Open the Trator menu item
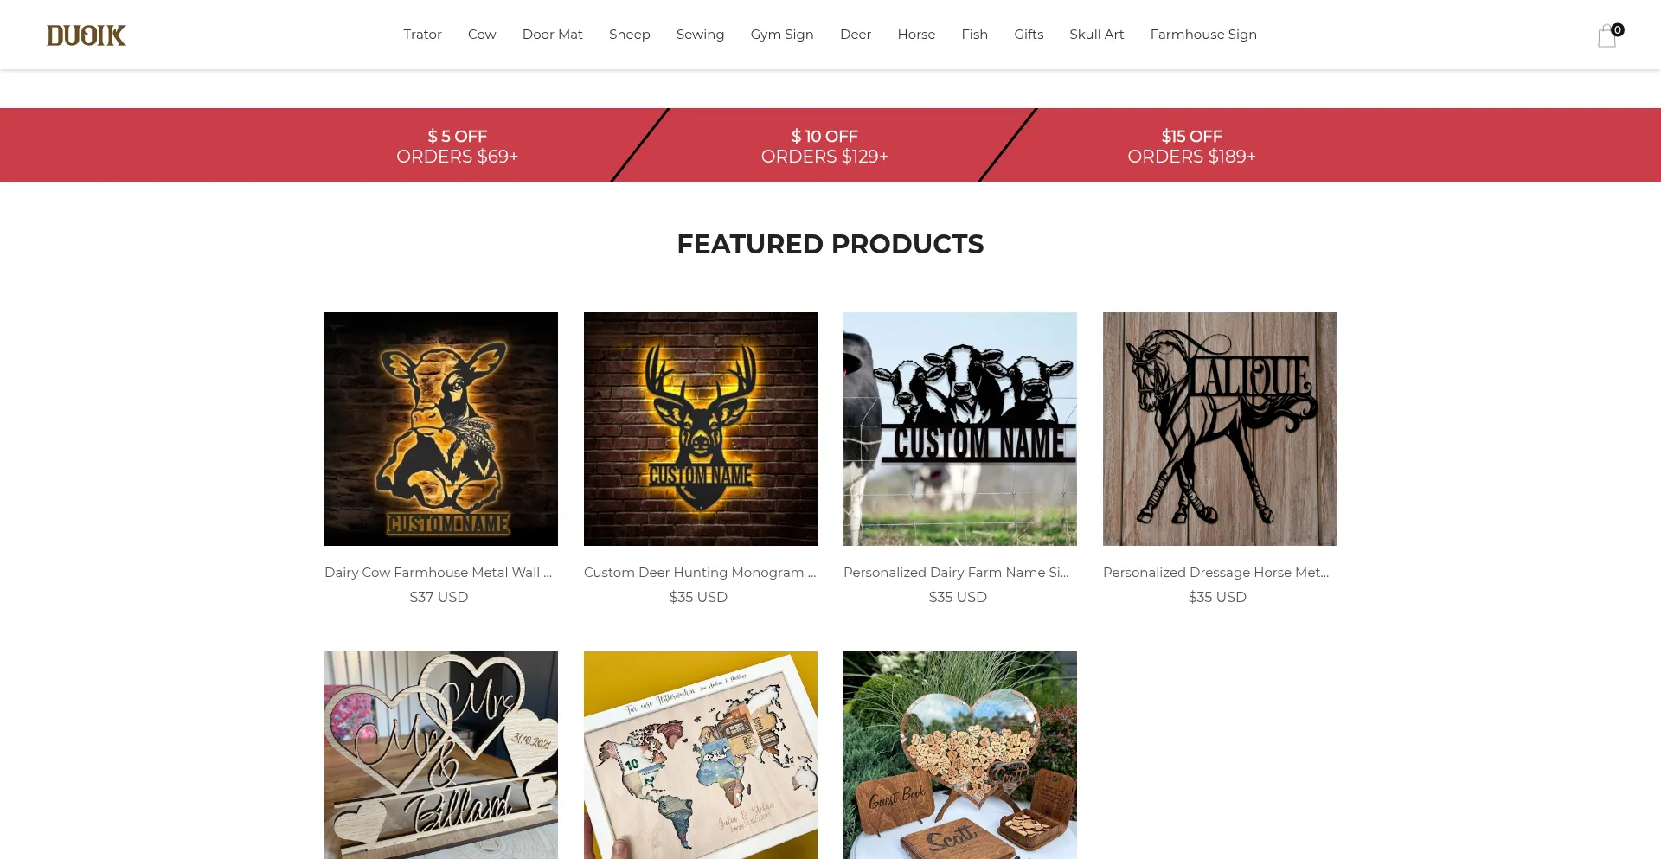Image resolution: width=1661 pixels, height=859 pixels. point(422,35)
